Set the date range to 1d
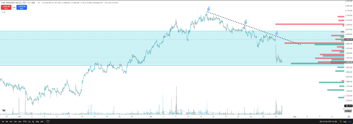353x124 pixels. pyautogui.click(x=3, y=121)
